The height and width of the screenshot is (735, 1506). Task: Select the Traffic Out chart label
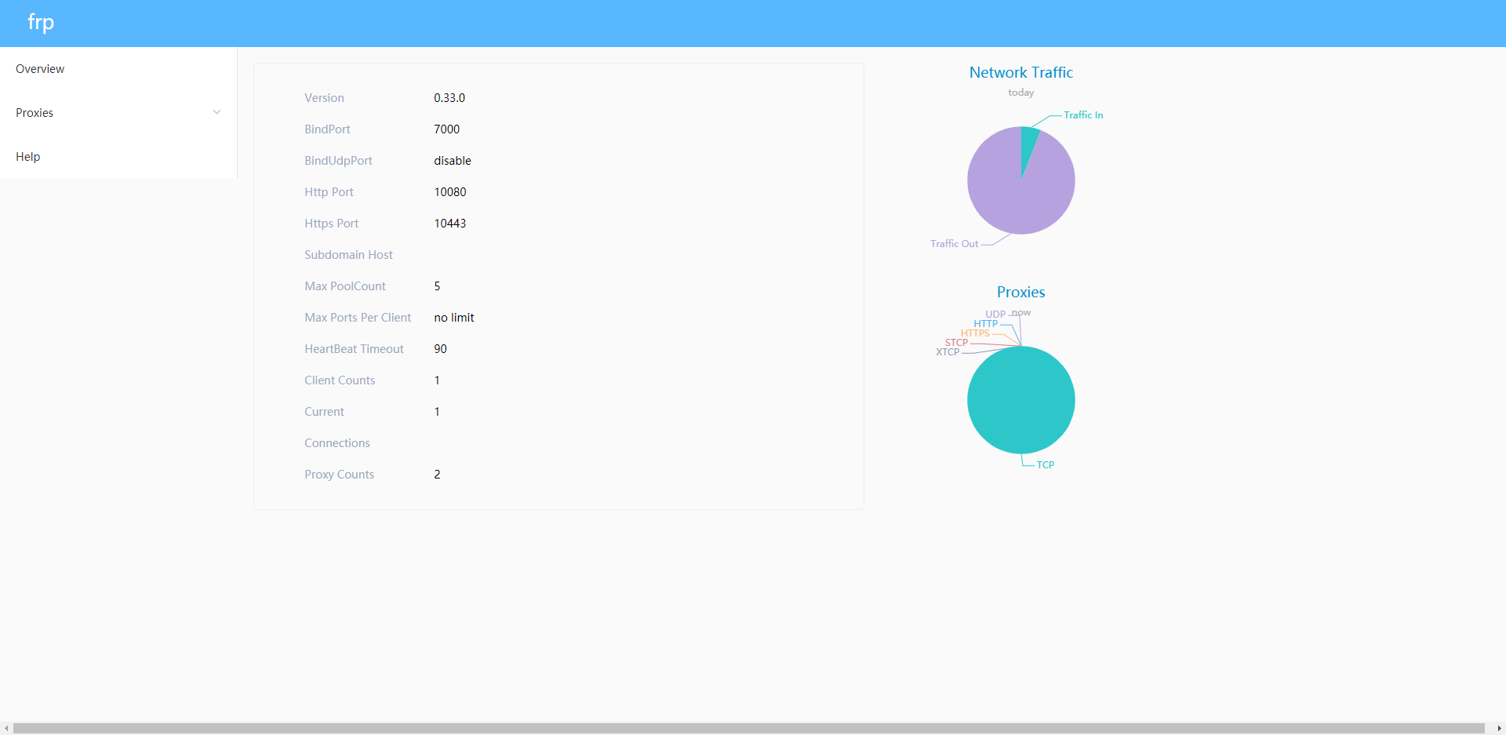955,244
